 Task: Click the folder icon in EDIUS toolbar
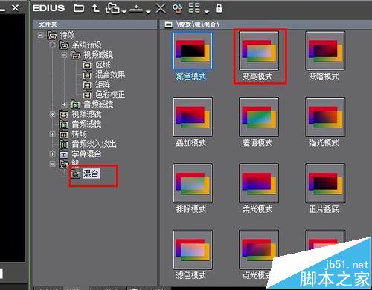[79, 8]
